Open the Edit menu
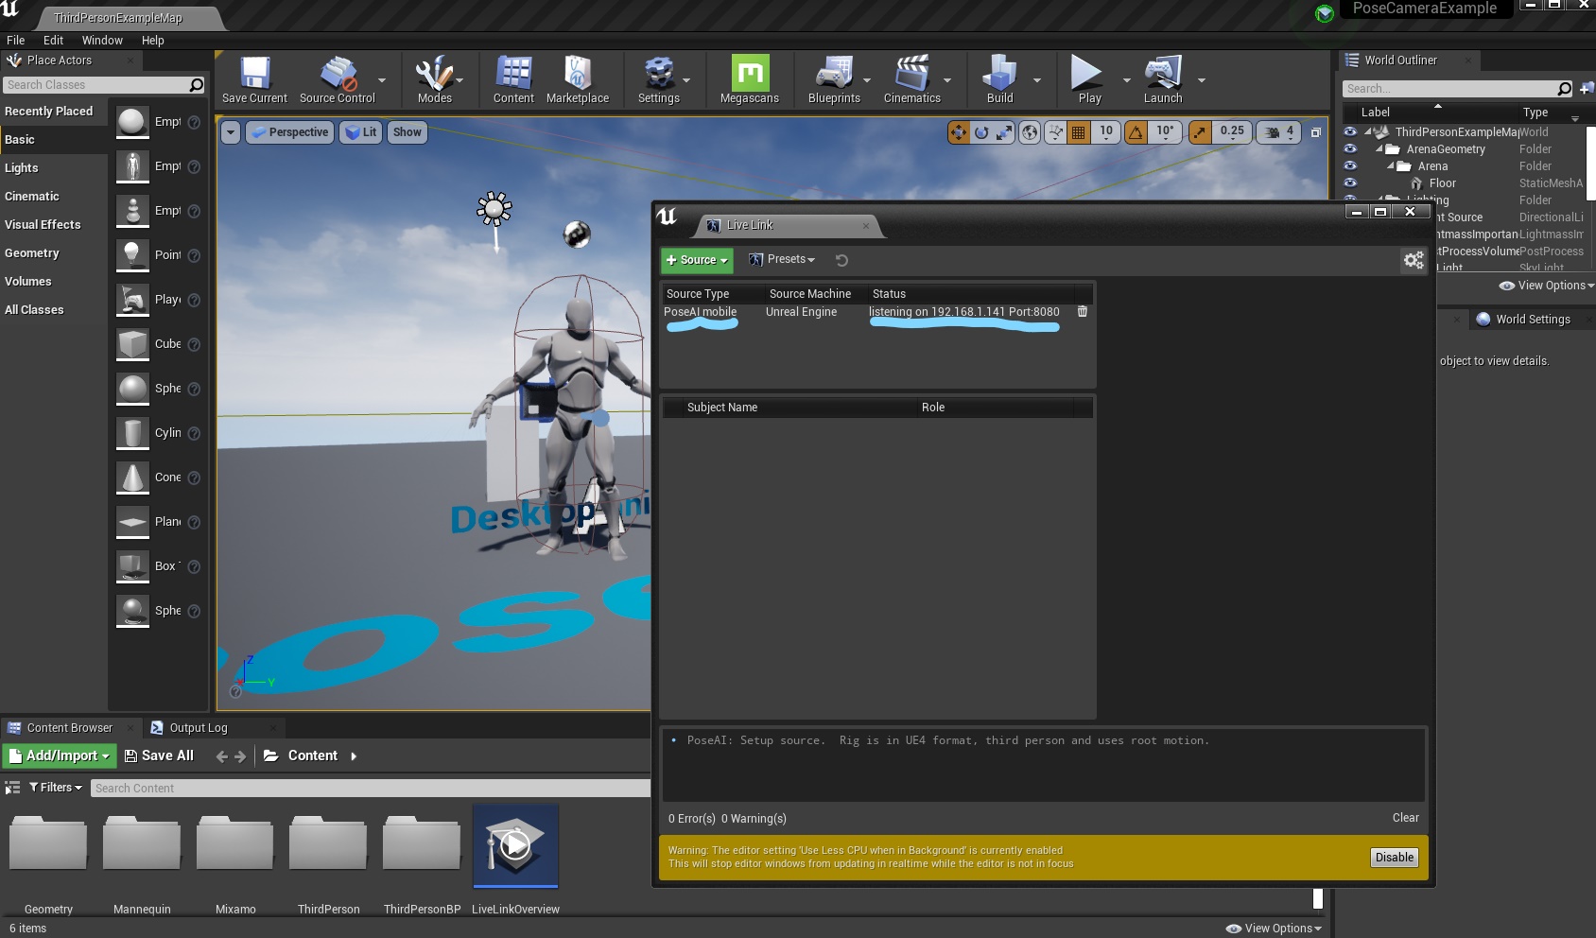 click(x=52, y=40)
